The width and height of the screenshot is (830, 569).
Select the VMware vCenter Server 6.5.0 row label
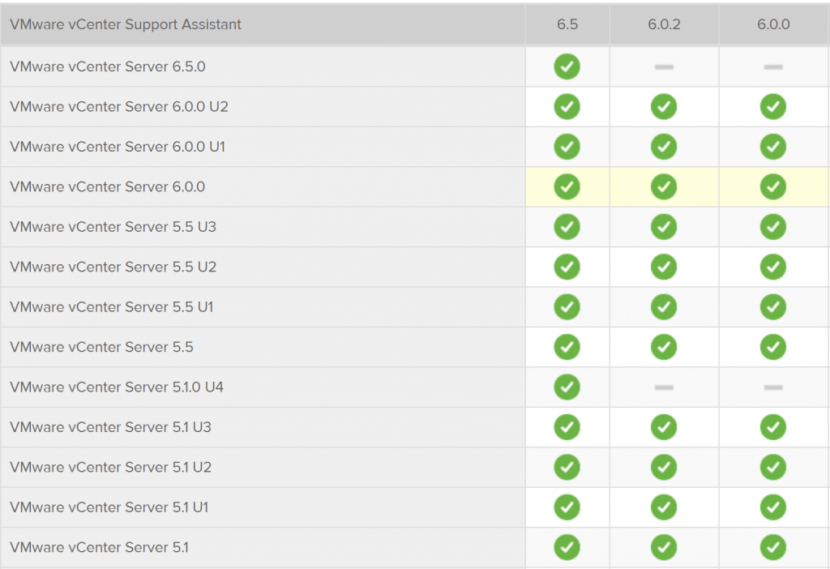click(108, 66)
